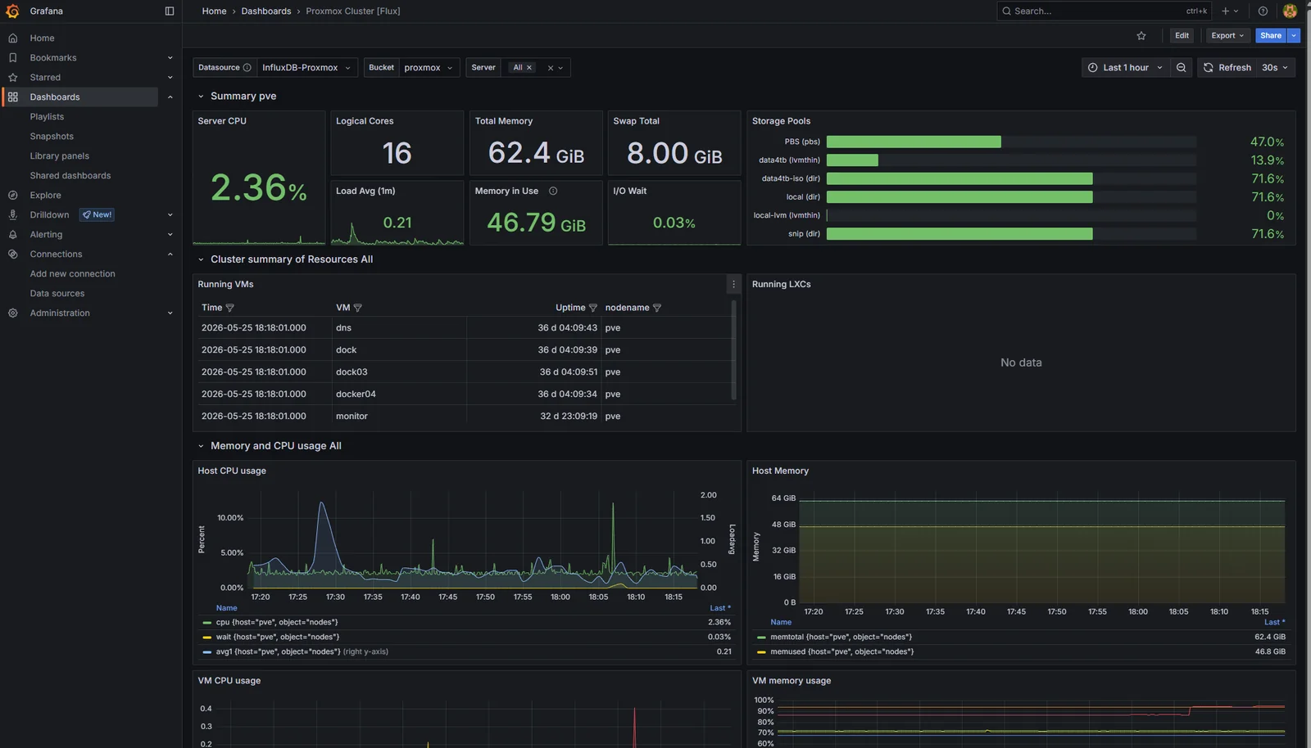The height and width of the screenshot is (748, 1311).
Task: Click the zoom out time range icon
Action: [x=1181, y=68]
